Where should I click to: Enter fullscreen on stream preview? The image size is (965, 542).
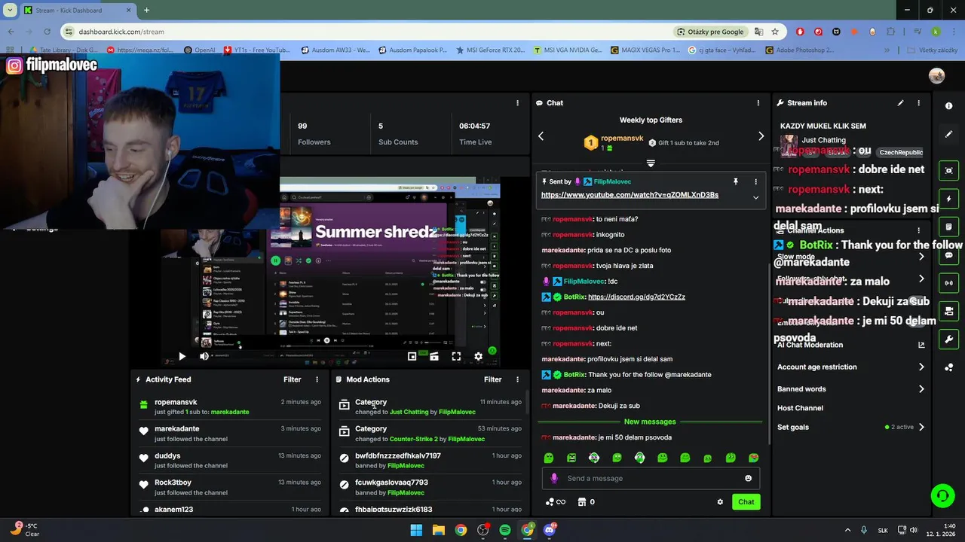(x=456, y=356)
